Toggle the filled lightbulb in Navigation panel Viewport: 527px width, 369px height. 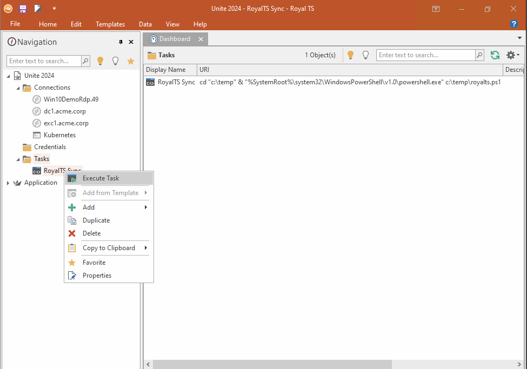tap(100, 61)
